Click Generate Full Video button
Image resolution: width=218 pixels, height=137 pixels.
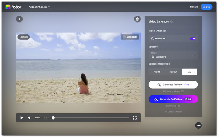[x=173, y=99]
